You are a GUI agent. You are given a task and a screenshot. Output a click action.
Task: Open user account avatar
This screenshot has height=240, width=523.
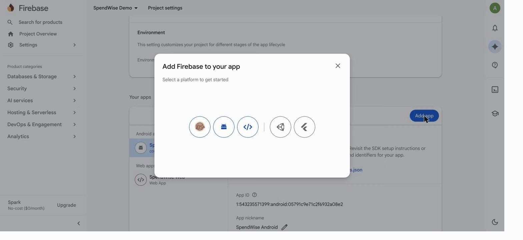click(495, 8)
